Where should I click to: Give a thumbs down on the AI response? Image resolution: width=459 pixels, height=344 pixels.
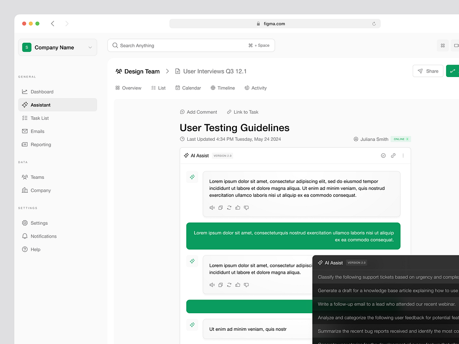[246, 207]
